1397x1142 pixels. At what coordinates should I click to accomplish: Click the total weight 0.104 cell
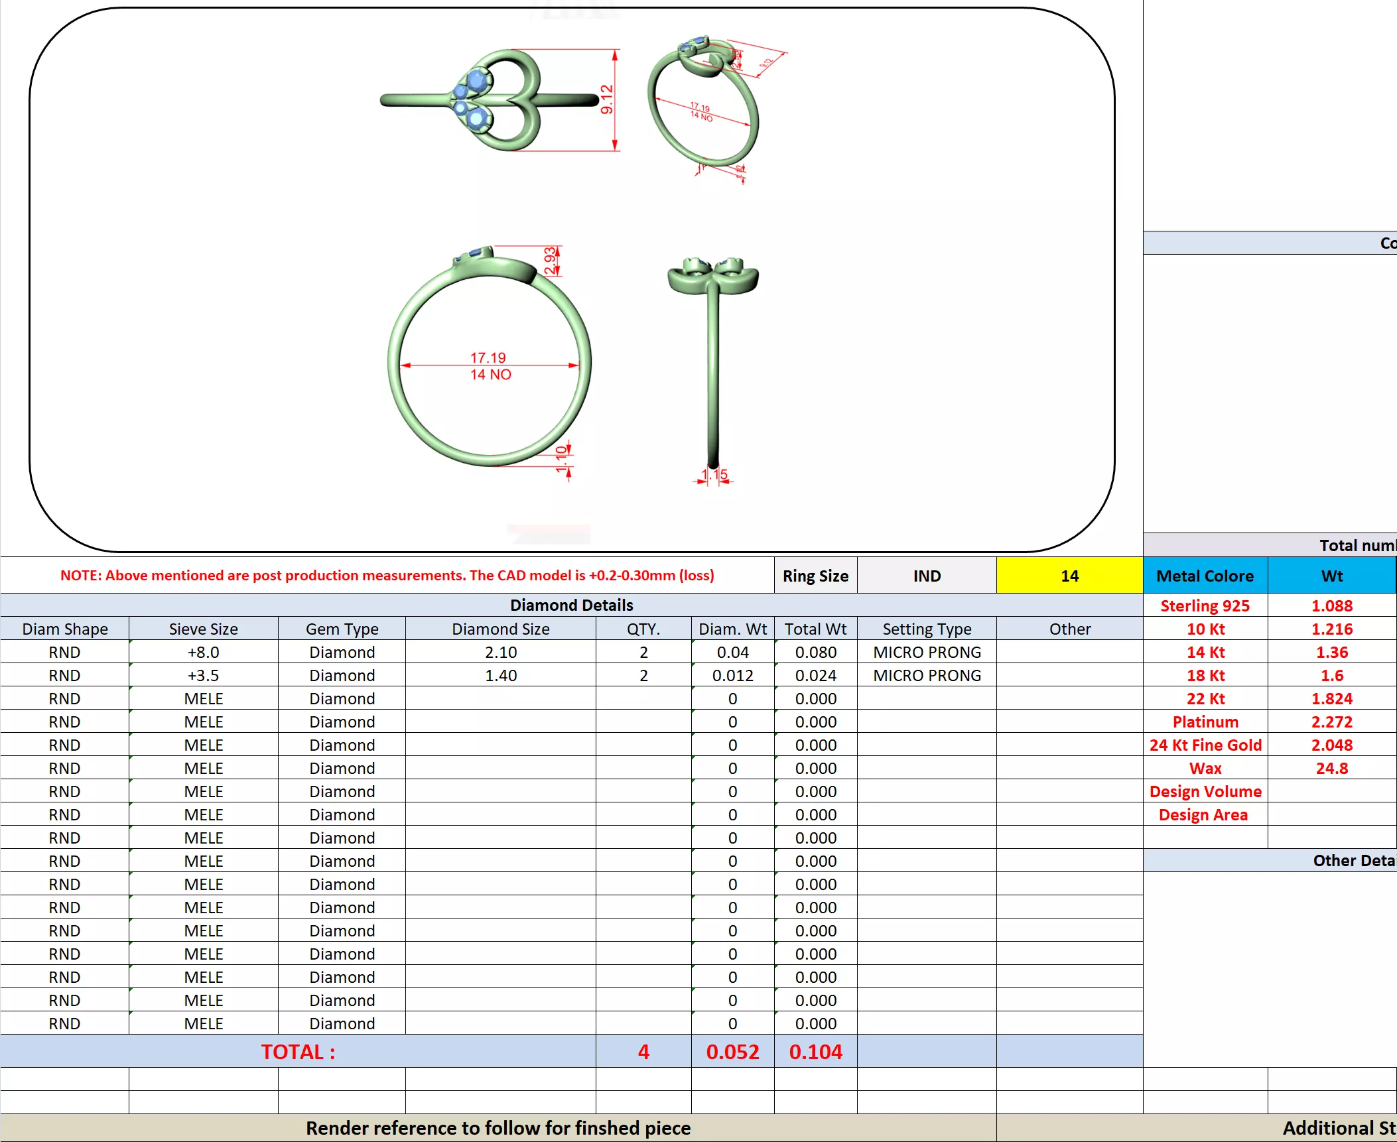[815, 1051]
